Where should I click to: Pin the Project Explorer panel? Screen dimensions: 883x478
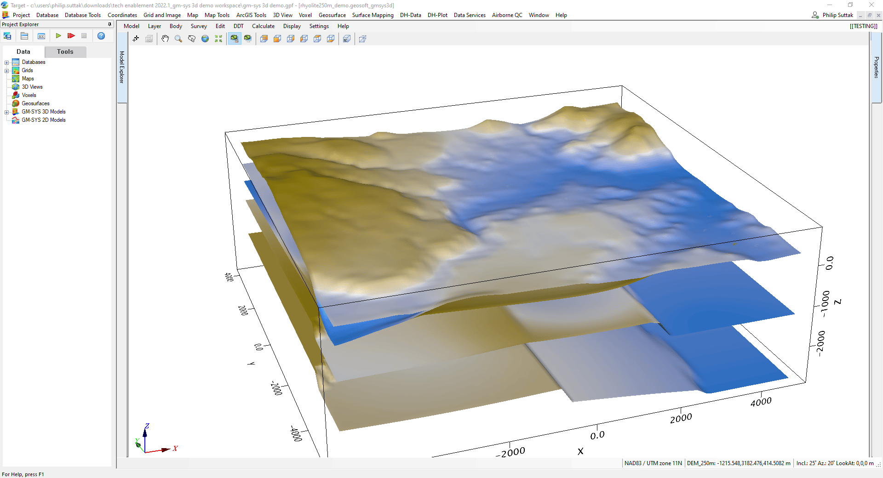click(x=109, y=24)
